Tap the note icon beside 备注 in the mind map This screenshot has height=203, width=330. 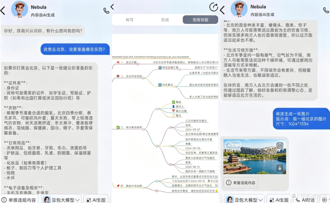click(174, 115)
